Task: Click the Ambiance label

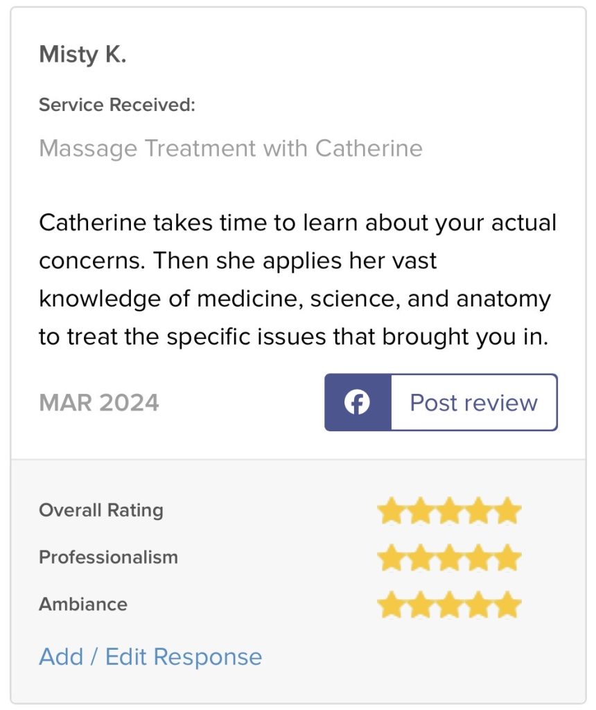Action: tap(83, 604)
